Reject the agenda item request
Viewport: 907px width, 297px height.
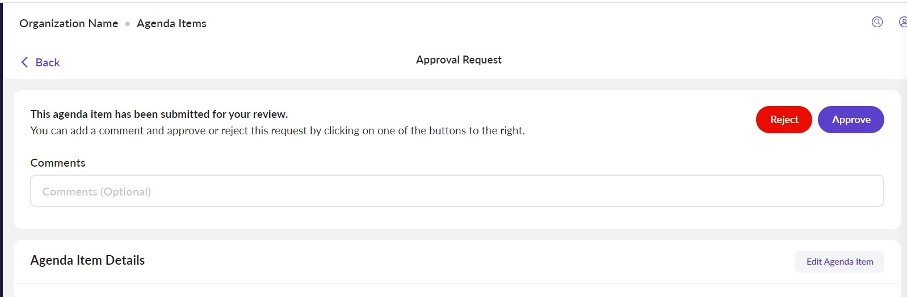pos(784,120)
